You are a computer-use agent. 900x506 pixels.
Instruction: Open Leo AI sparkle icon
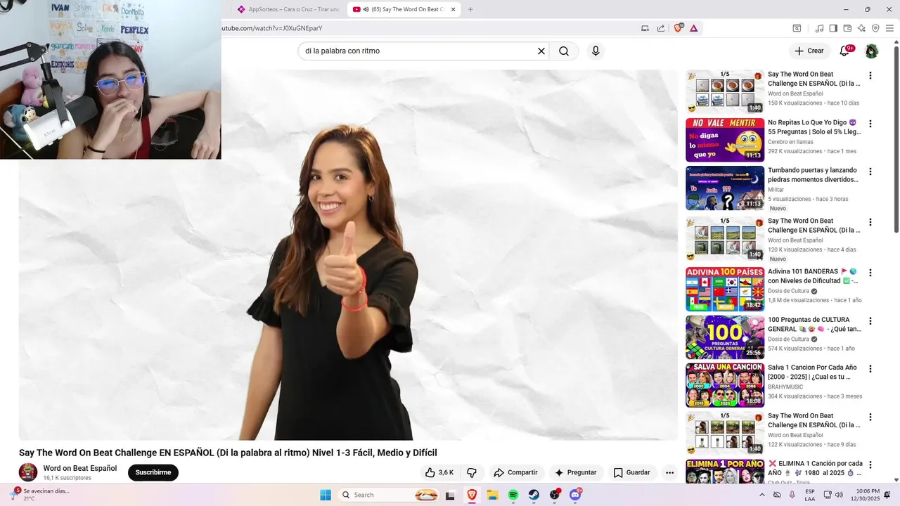click(x=861, y=28)
